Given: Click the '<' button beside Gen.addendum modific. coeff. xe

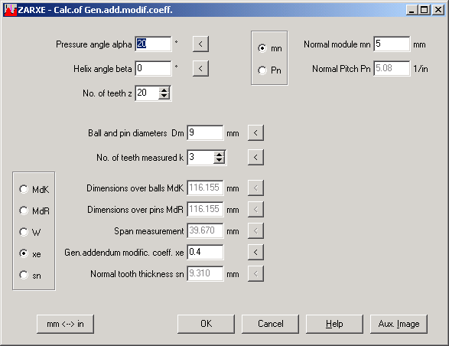Looking at the screenshot, I should (x=255, y=253).
